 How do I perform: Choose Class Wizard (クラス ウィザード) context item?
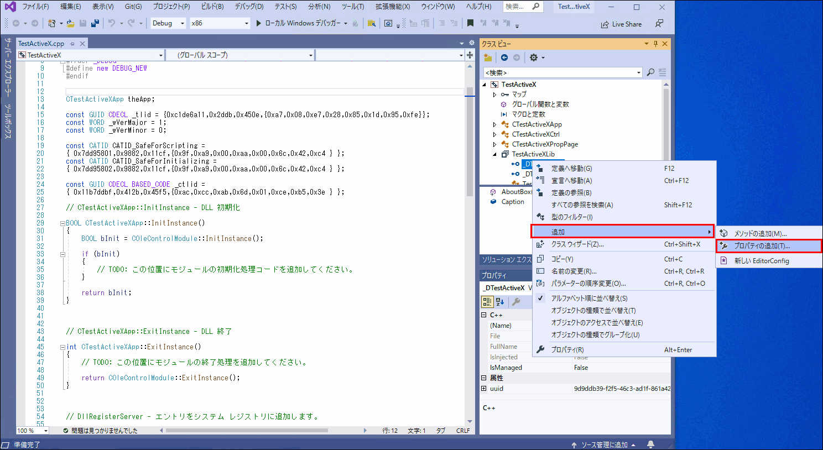tap(624, 244)
